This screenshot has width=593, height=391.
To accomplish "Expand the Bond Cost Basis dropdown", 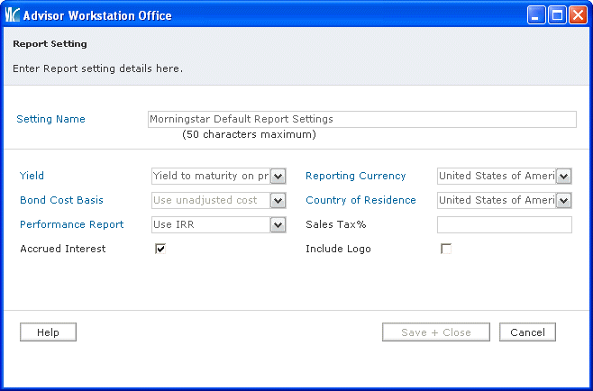I will click(278, 201).
